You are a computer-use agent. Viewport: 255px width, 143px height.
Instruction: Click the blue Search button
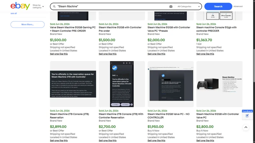[x=218, y=6]
